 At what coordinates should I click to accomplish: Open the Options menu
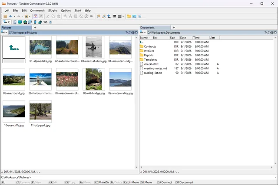point(66,10)
